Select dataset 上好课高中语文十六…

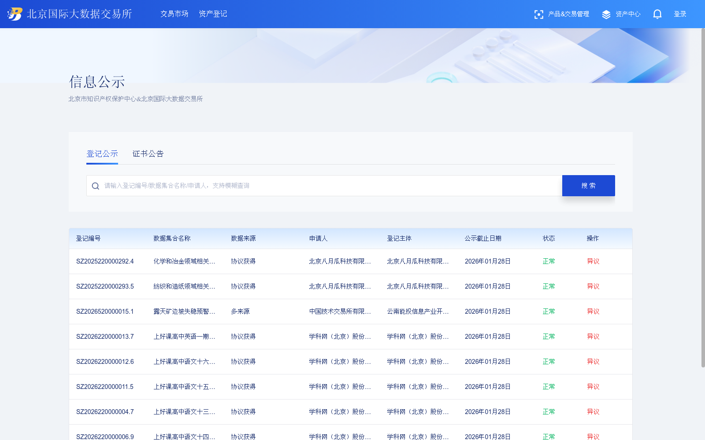point(184,362)
